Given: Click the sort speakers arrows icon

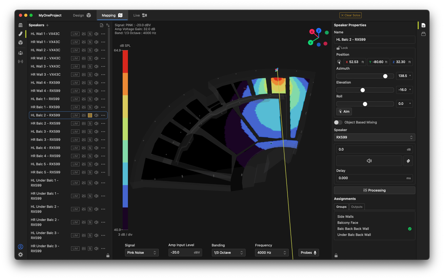Looking at the screenshot, I should pos(108,25).
